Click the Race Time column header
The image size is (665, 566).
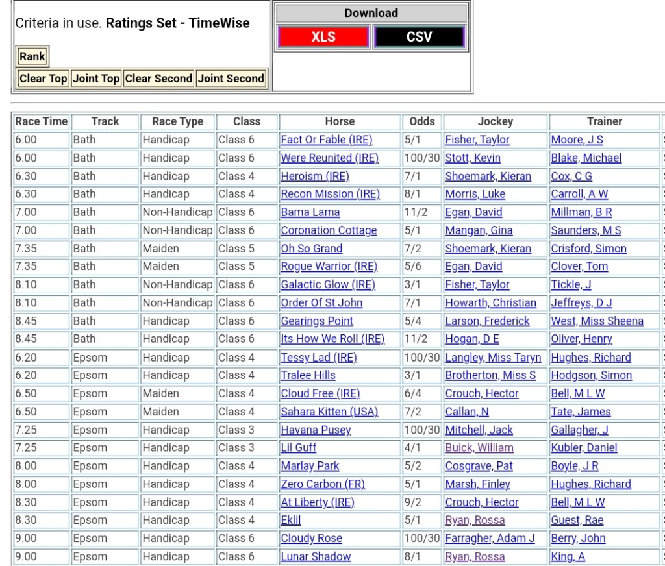(42, 121)
